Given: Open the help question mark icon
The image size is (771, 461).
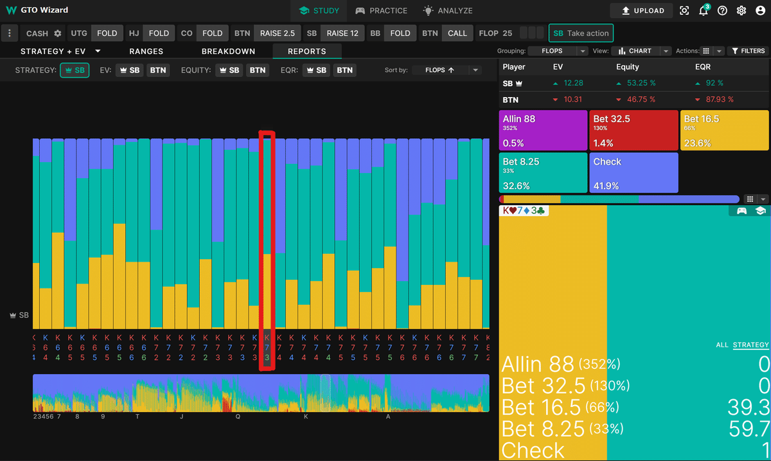Looking at the screenshot, I should (x=723, y=10).
